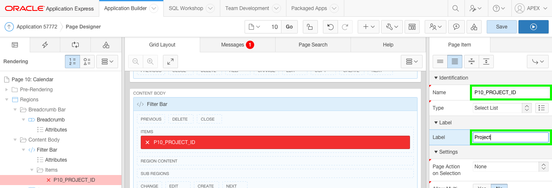Viewport: 552px width, 188px height.
Task: Open the Grid Layout menu dropdown
Action: pyautogui.click(x=412, y=62)
